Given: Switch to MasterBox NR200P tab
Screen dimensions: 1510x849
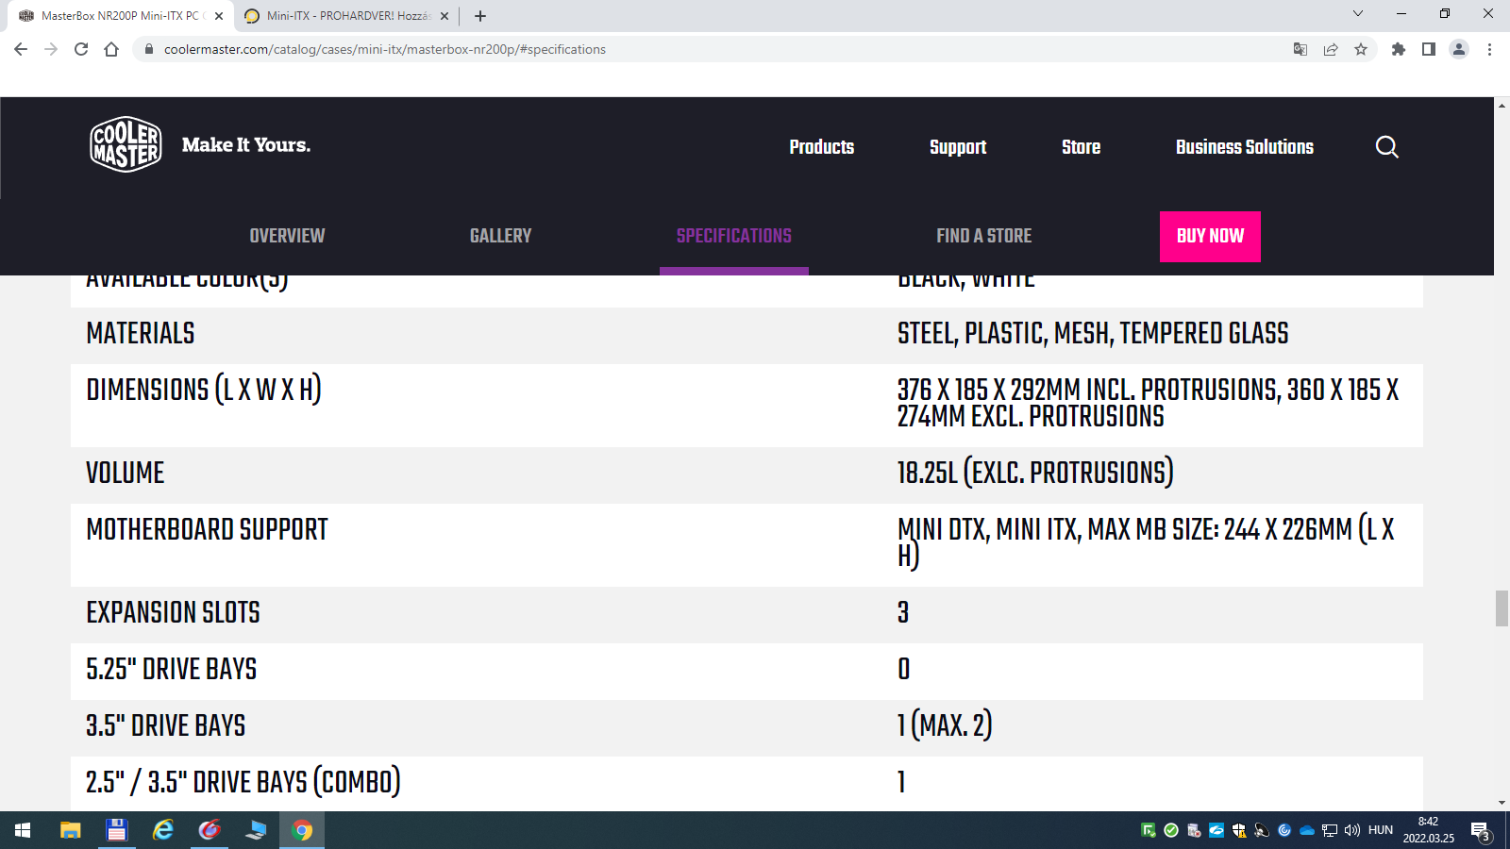Looking at the screenshot, I should point(120,16).
